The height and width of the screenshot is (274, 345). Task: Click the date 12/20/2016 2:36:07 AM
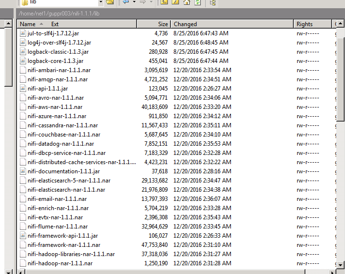202,199
